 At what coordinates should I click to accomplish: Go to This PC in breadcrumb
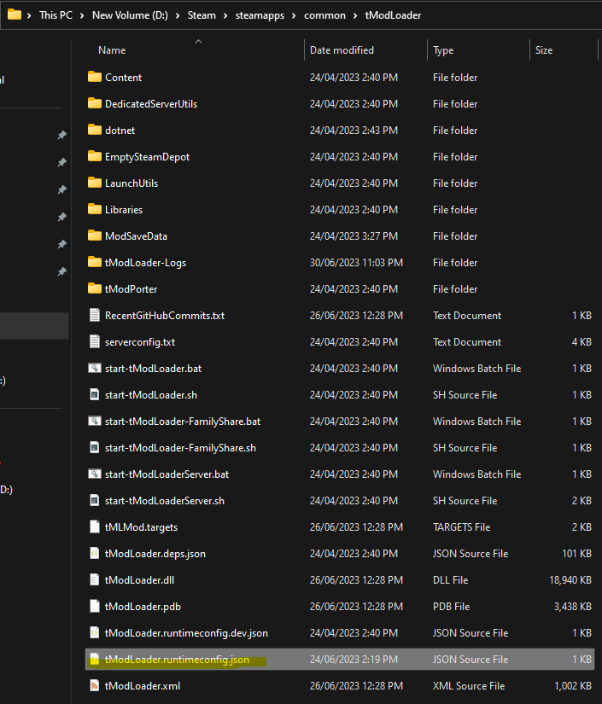[x=56, y=15]
